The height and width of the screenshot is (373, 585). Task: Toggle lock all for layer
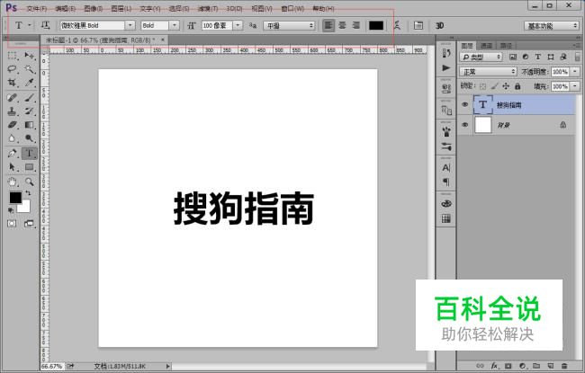517,86
